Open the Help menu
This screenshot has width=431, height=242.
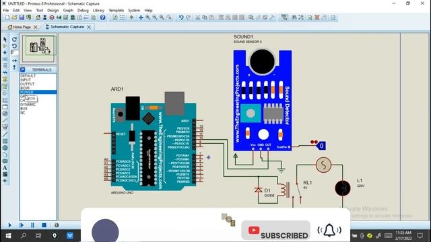[x=148, y=11]
